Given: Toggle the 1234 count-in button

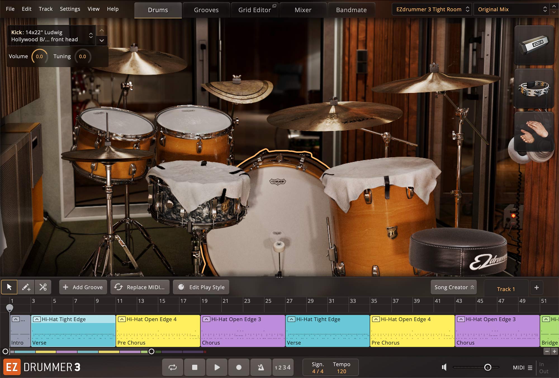Looking at the screenshot, I should click(283, 367).
